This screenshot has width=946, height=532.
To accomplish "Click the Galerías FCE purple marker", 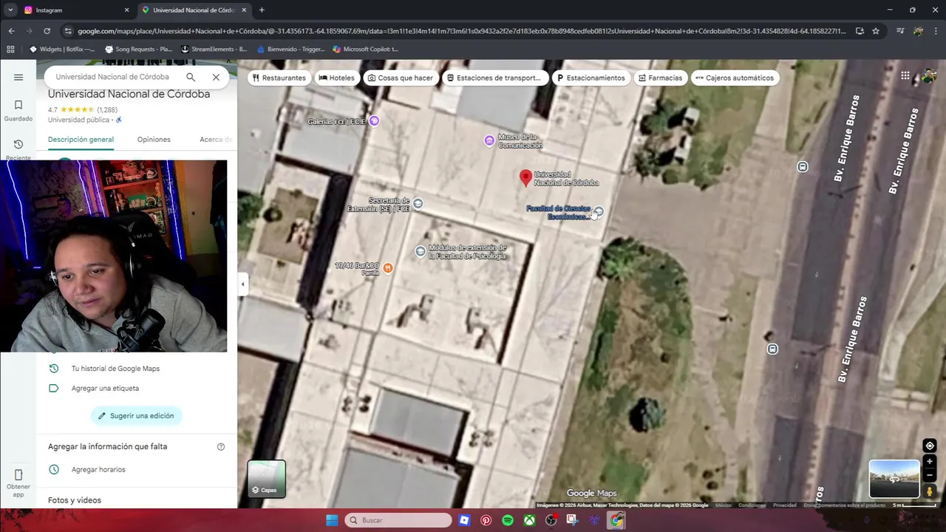I will 374,121.
